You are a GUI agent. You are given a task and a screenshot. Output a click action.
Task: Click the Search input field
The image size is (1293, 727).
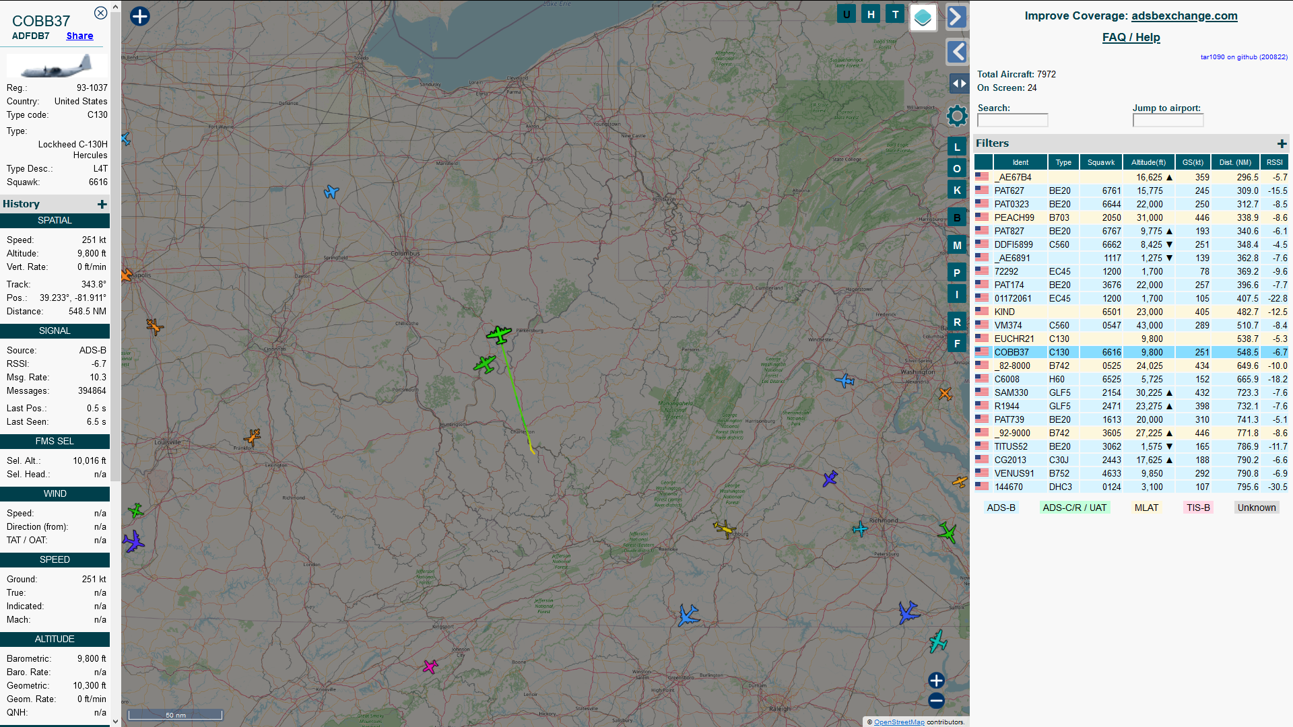click(1012, 120)
